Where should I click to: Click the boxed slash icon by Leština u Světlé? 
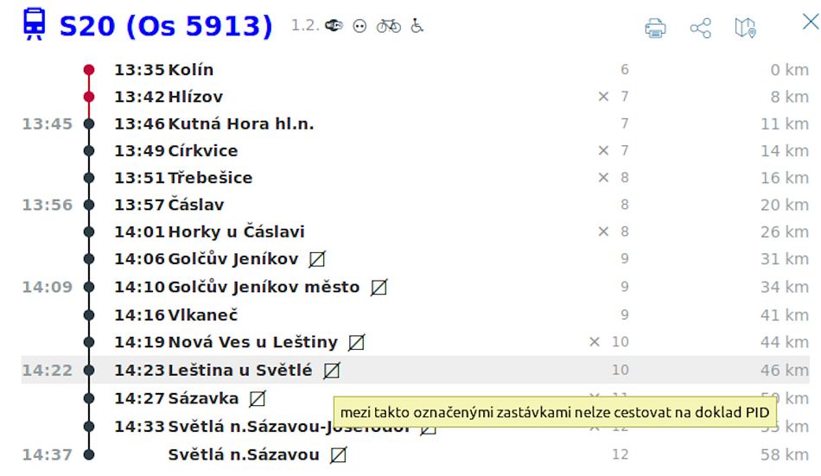332,371
